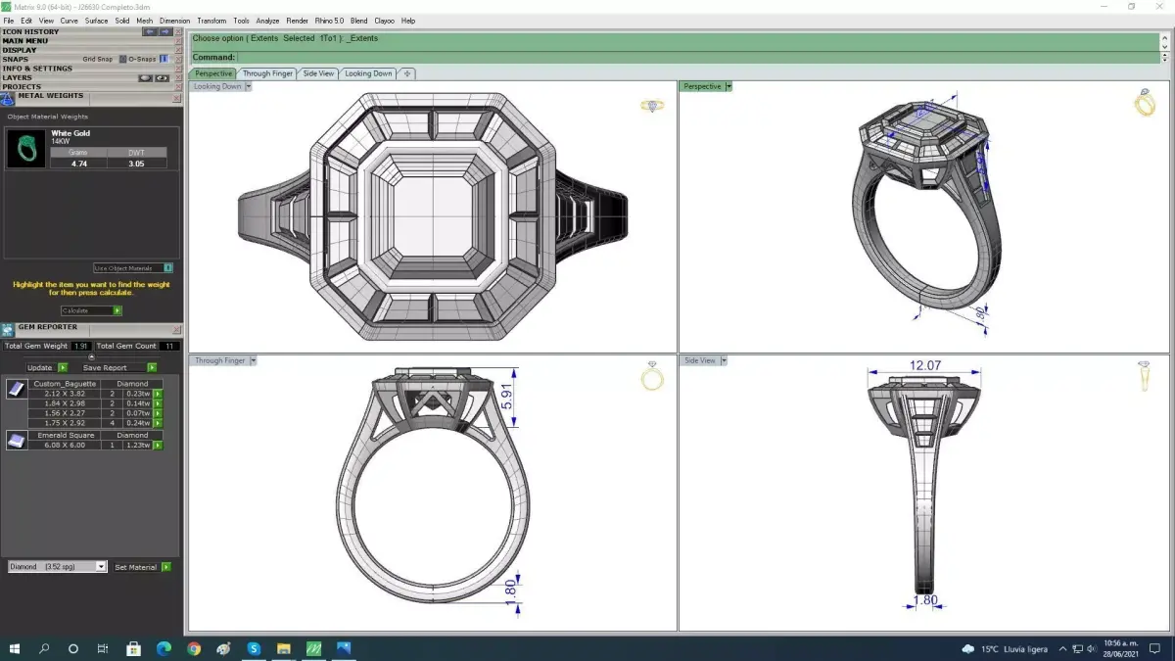
Task: Open the notification center icon
Action: [1155, 648]
